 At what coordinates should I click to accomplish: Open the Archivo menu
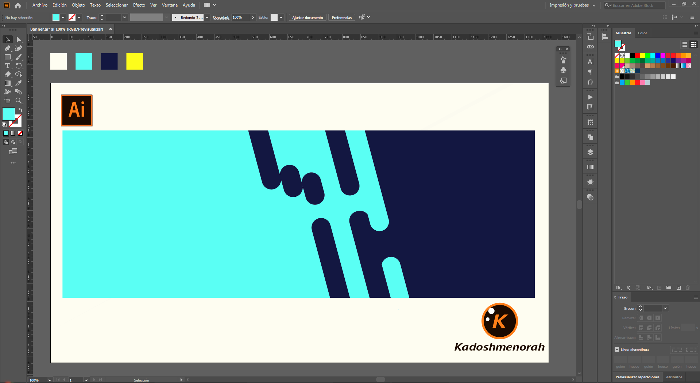tap(40, 5)
